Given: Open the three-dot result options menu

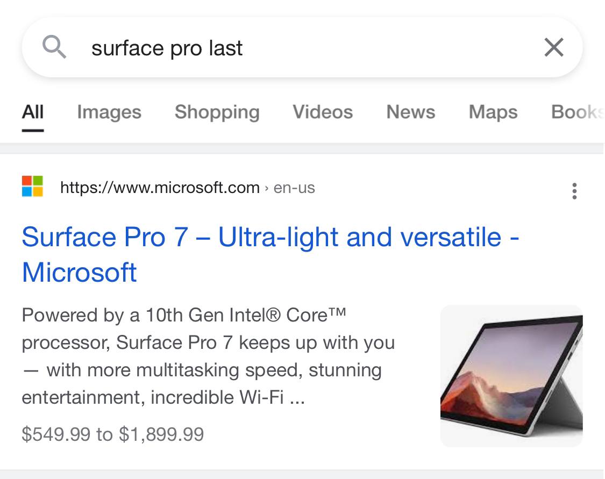Looking at the screenshot, I should (574, 191).
